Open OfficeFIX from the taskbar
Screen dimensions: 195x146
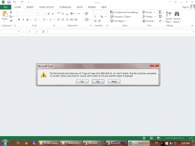click(x=94, y=143)
